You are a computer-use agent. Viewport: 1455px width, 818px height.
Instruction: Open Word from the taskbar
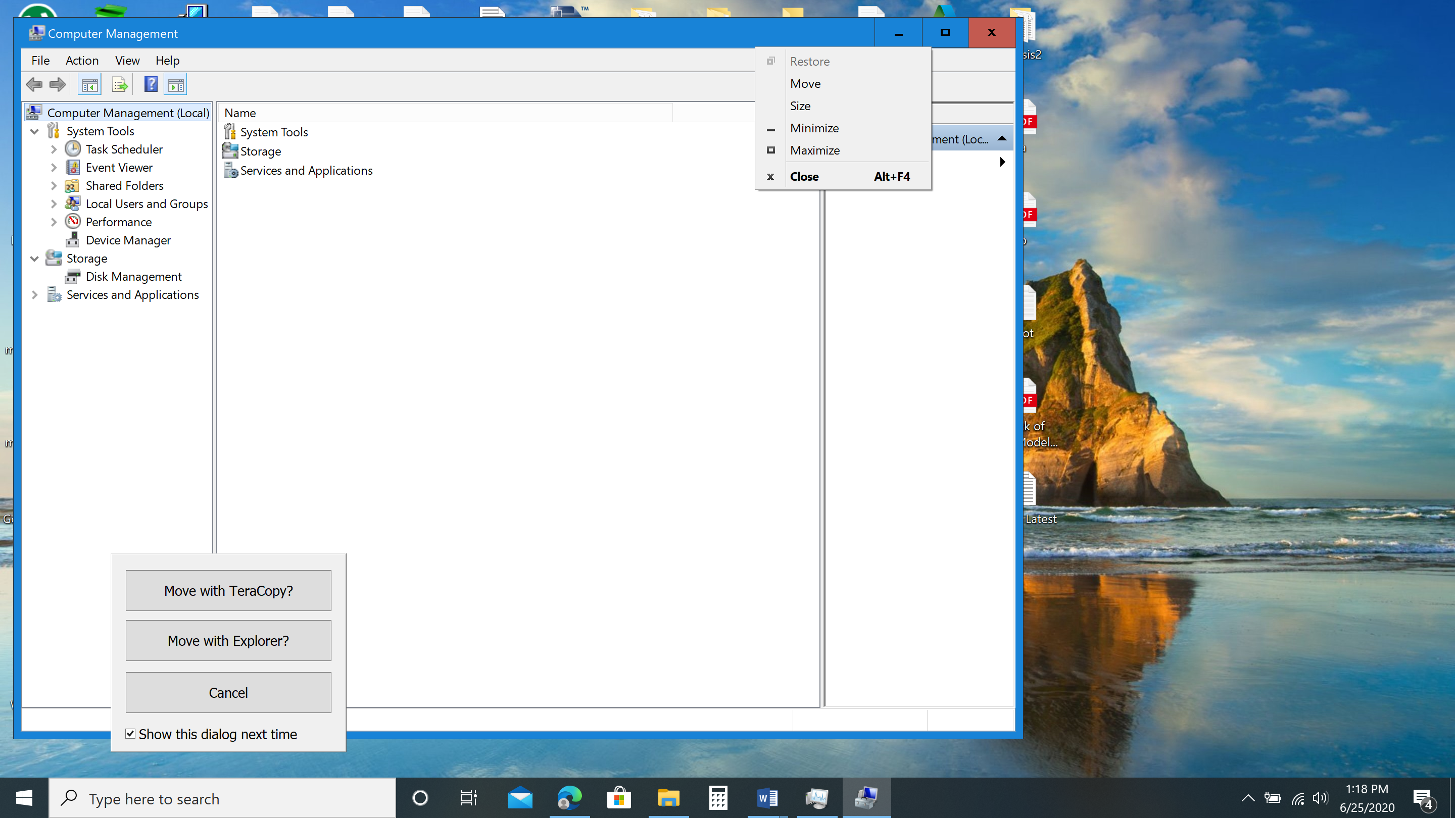coord(767,798)
